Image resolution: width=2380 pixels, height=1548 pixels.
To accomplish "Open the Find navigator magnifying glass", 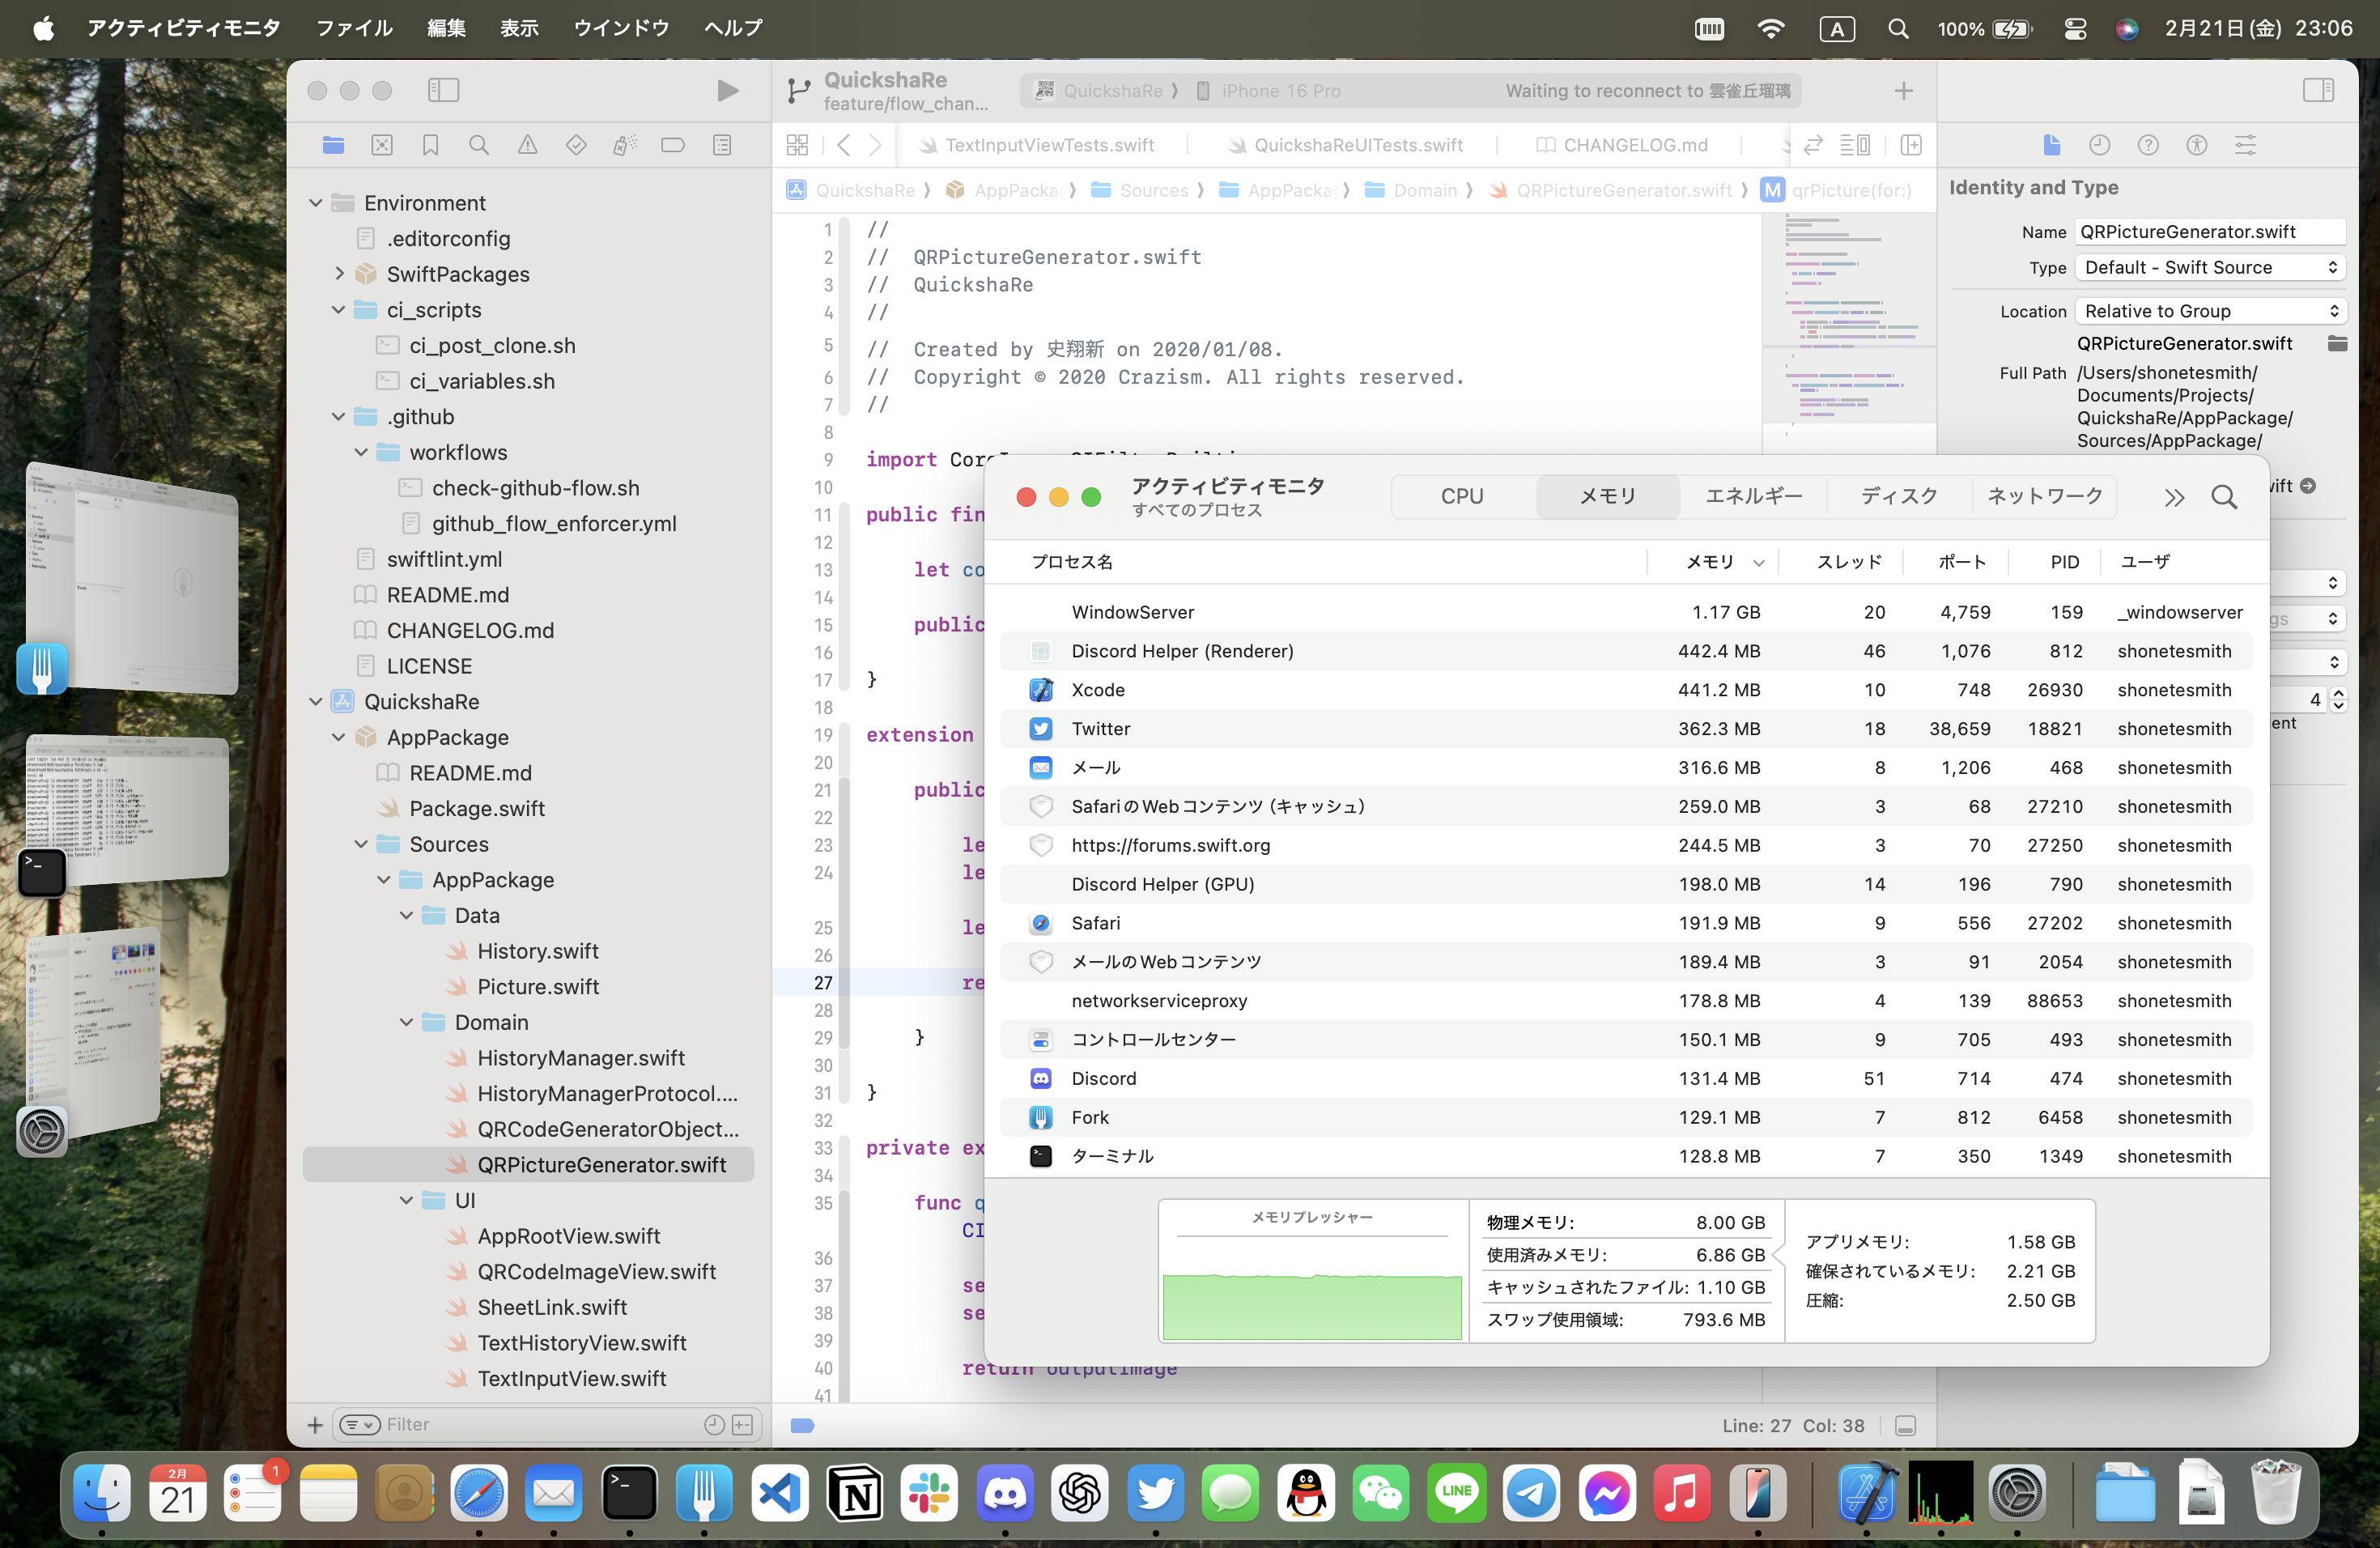I will coord(478,145).
